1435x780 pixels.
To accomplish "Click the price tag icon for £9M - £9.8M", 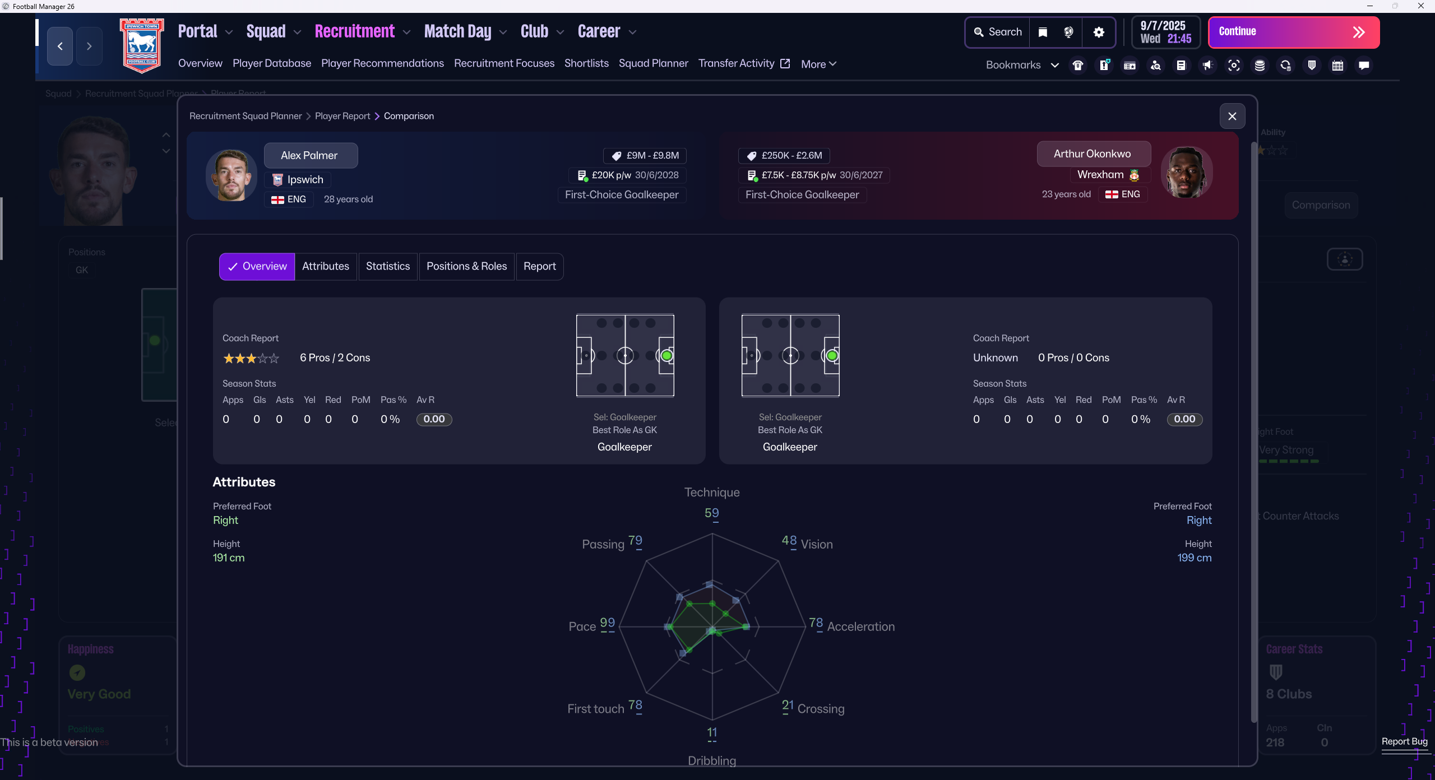I will (x=616, y=156).
